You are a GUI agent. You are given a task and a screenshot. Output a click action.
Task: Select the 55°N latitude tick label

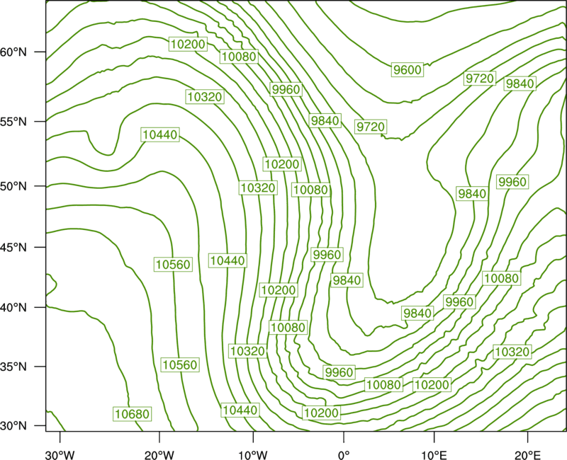click(13, 122)
